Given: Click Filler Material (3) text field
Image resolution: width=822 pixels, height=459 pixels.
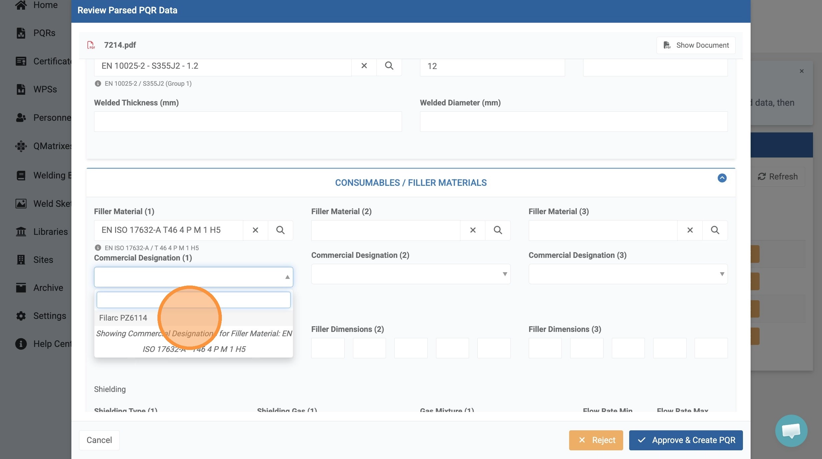Looking at the screenshot, I should coord(603,230).
